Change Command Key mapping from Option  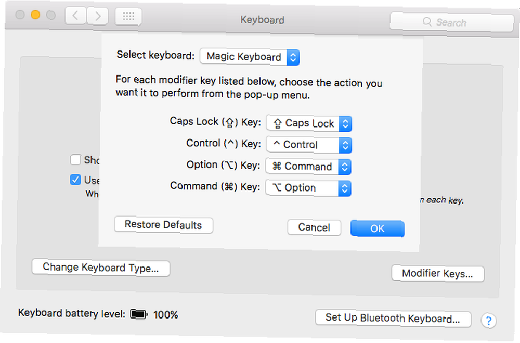point(308,188)
